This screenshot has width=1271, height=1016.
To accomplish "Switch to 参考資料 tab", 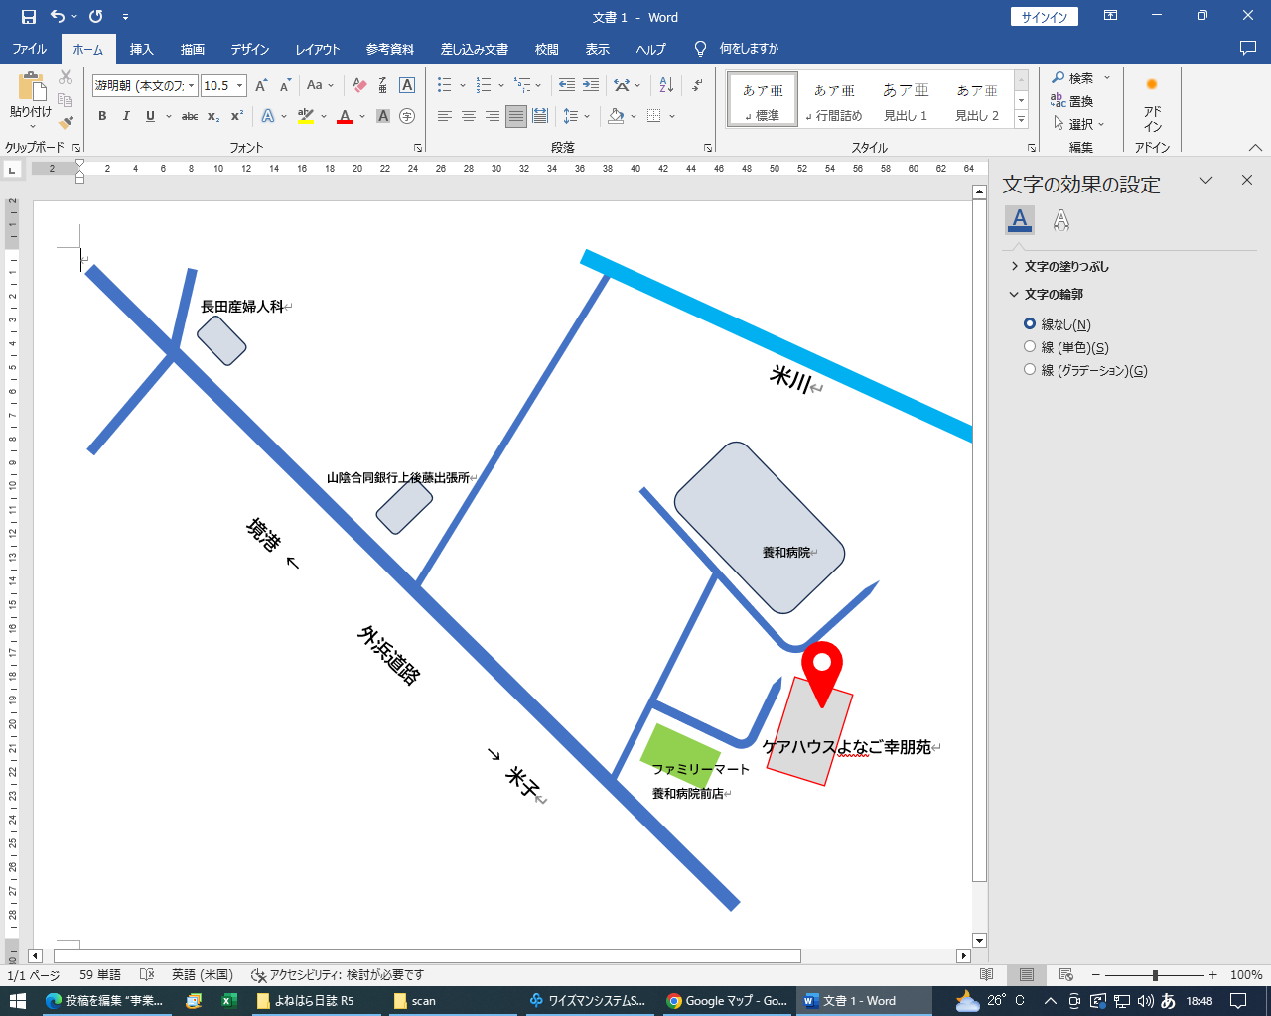I will pyautogui.click(x=390, y=49).
